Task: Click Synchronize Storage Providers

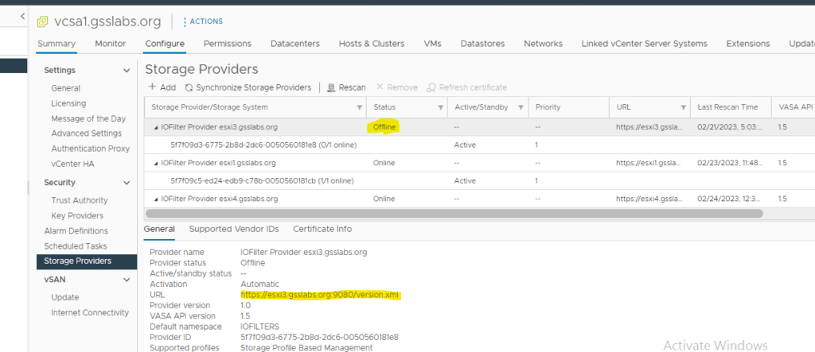Action: pyautogui.click(x=248, y=87)
